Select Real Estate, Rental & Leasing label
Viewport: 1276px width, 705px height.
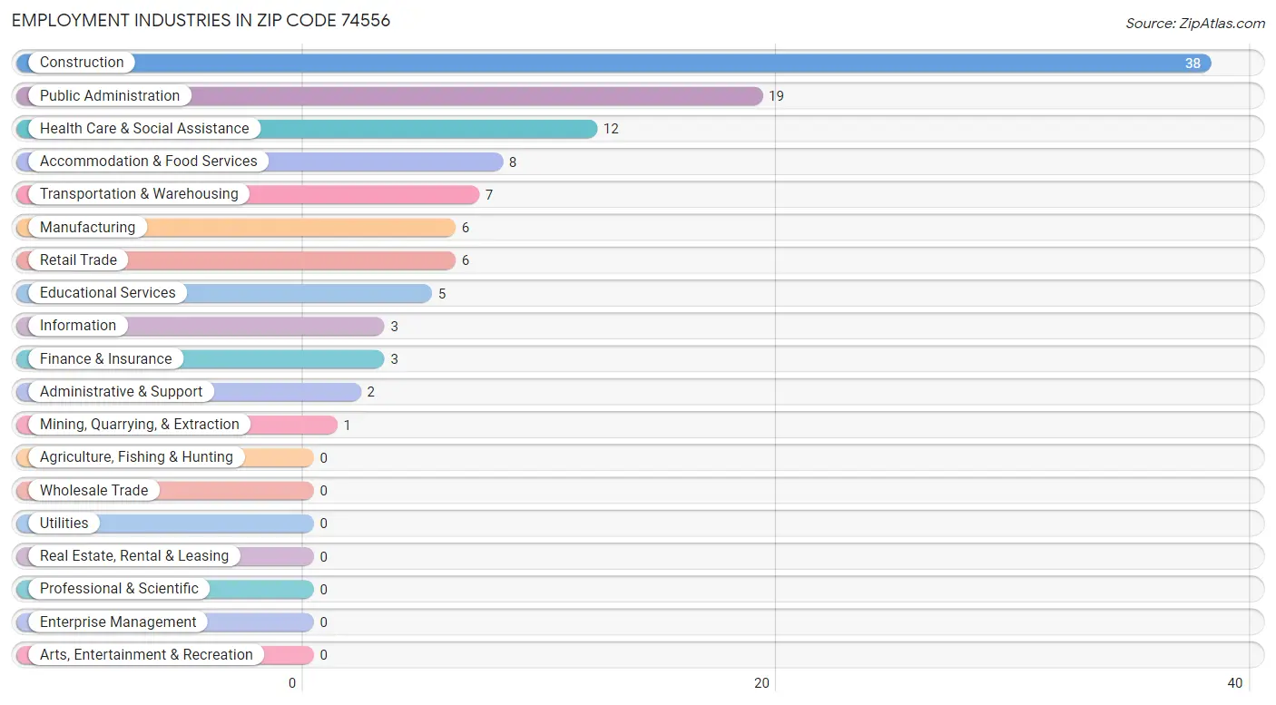point(134,556)
